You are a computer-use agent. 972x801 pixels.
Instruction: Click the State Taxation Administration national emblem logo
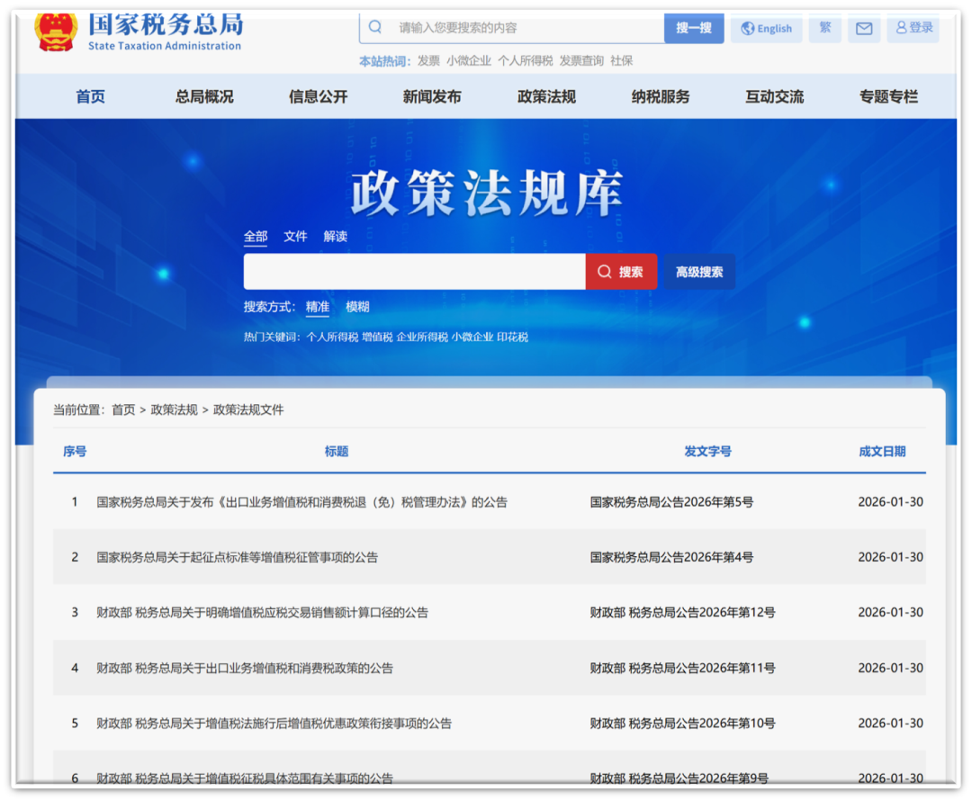[x=56, y=31]
